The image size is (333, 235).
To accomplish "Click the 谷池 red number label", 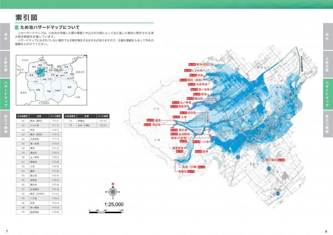I will (x=198, y=152).
